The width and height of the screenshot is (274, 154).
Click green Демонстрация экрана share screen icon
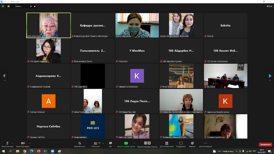(x=126, y=143)
